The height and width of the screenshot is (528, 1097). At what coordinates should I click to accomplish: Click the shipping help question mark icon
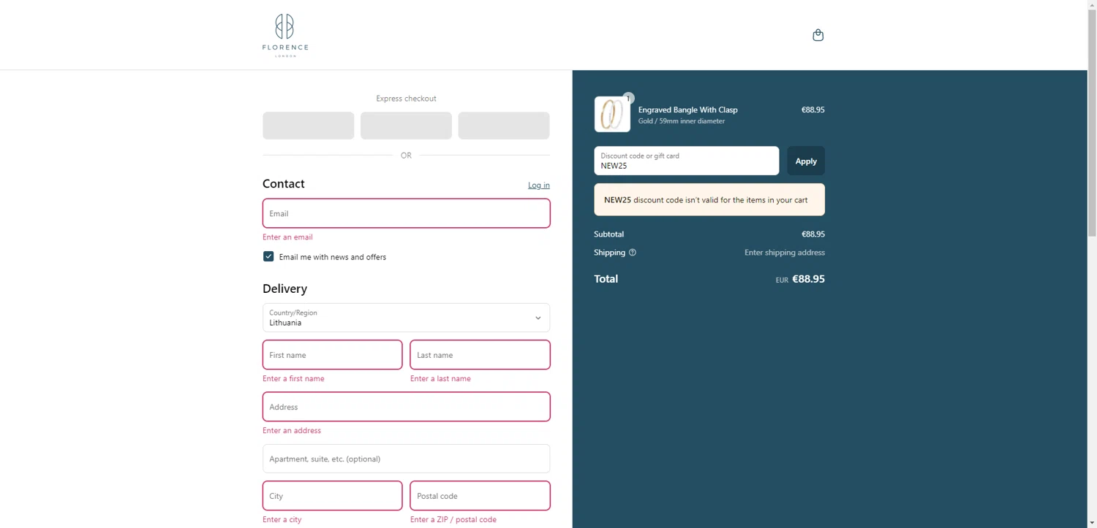click(633, 253)
